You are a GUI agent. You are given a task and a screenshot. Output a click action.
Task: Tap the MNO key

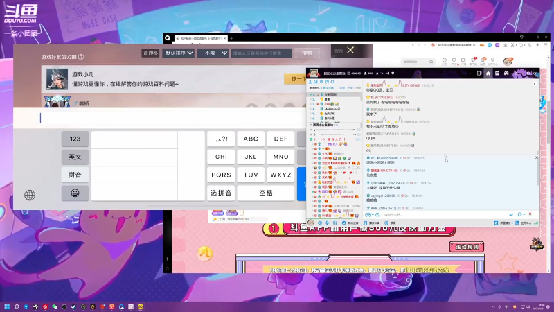(x=281, y=157)
